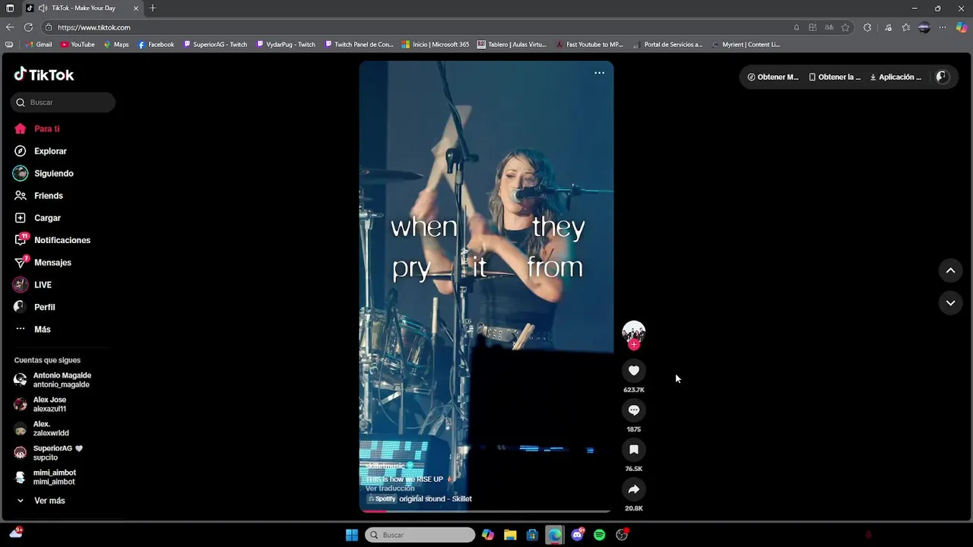Like the video with the heart icon
Image resolution: width=973 pixels, height=547 pixels.
(634, 371)
